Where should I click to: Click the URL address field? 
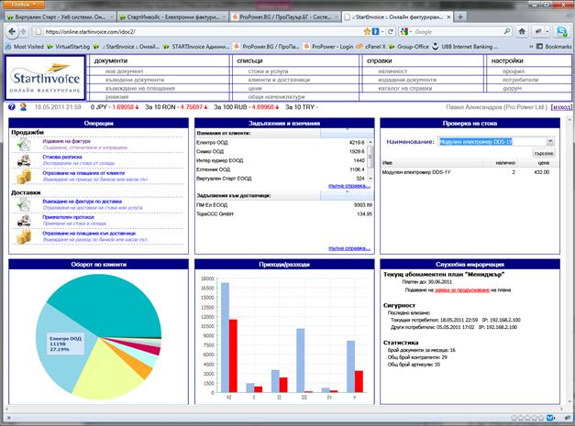tap(203, 32)
